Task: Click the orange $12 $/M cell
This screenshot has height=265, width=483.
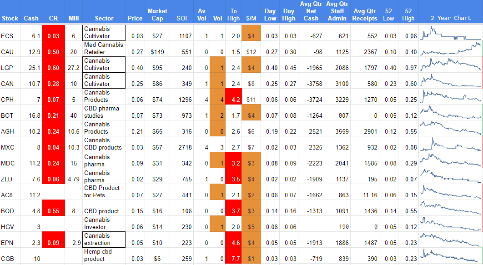Action: [x=252, y=49]
